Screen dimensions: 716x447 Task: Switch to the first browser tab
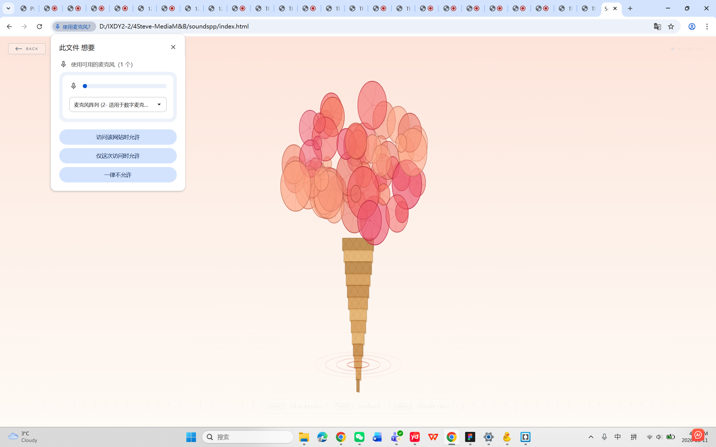[27, 8]
